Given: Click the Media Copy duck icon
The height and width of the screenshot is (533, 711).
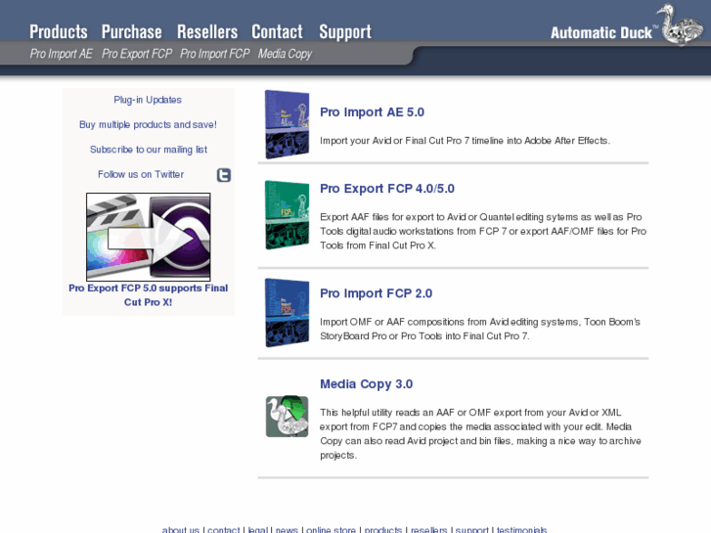Looking at the screenshot, I should [287, 417].
